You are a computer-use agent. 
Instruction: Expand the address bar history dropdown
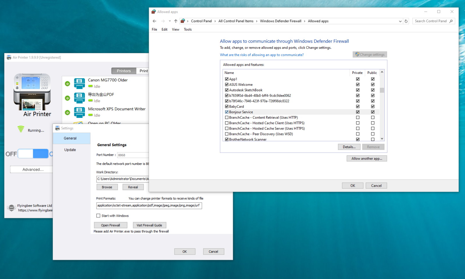[x=400, y=21]
